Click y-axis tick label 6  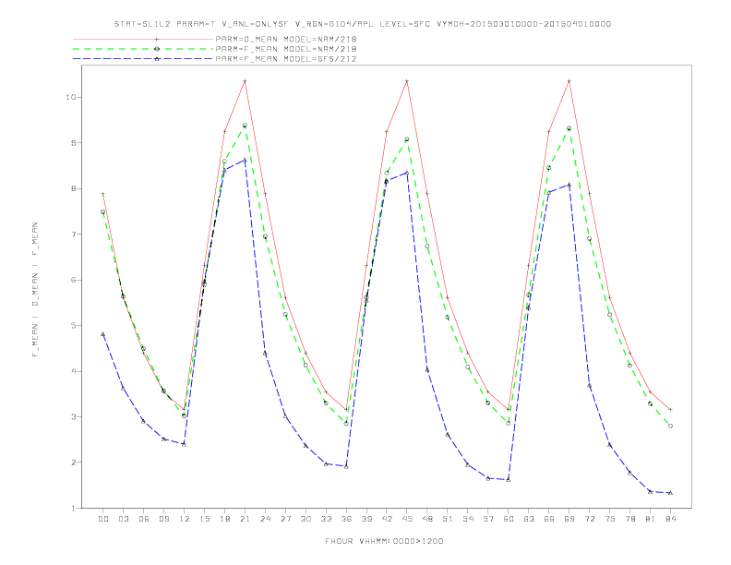point(73,280)
